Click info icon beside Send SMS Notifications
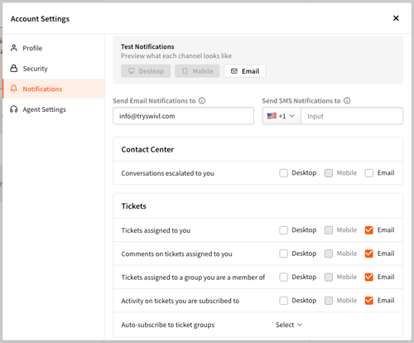 click(x=347, y=100)
